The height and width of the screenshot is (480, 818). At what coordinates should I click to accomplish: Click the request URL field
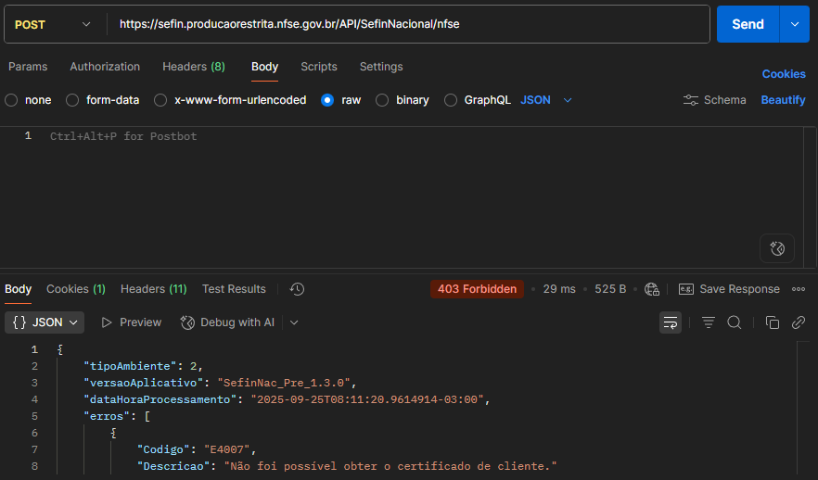(x=408, y=24)
